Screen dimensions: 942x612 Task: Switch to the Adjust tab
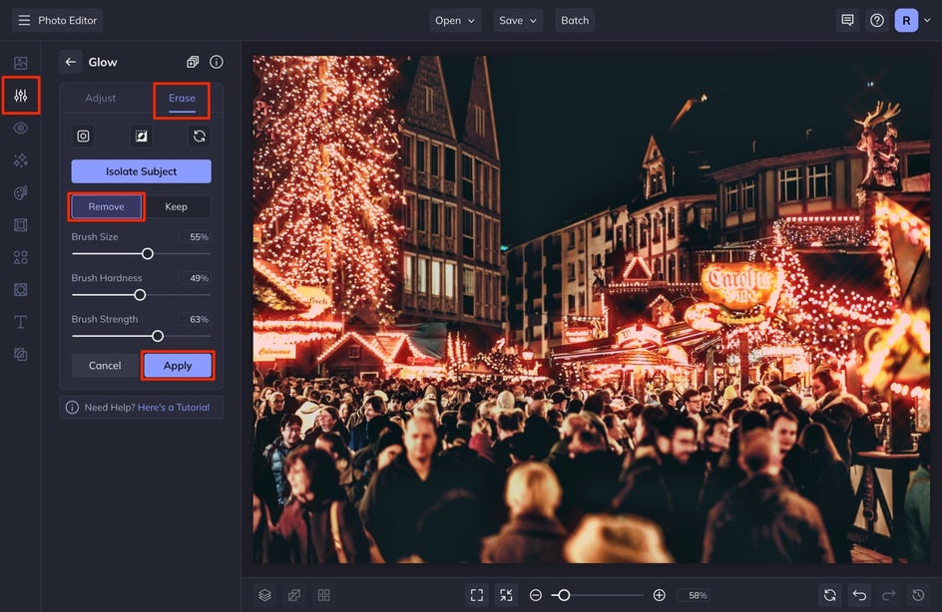101,98
